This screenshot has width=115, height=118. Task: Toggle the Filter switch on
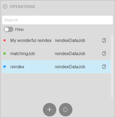(9, 29)
